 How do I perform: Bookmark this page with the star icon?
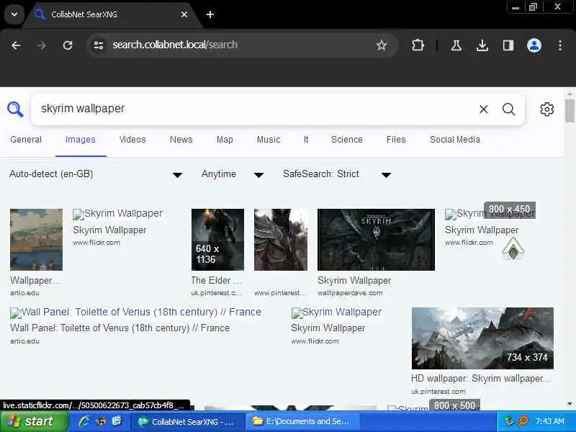(382, 45)
